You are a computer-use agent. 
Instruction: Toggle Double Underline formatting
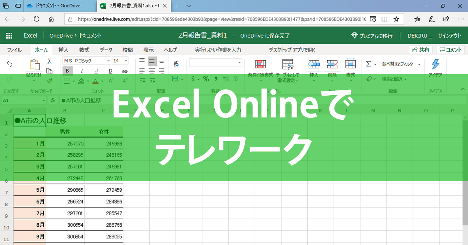(110, 71)
